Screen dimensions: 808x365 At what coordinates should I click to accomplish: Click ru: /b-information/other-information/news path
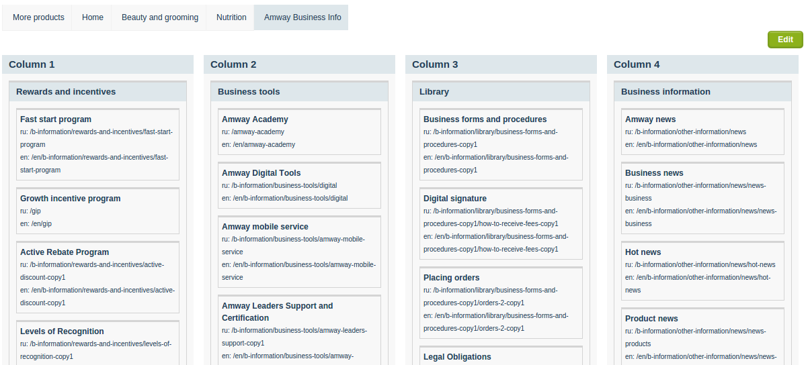coord(686,132)
